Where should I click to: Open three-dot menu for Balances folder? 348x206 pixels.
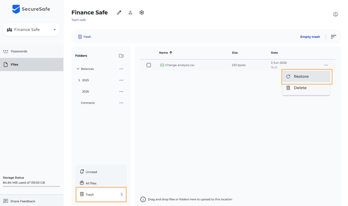121,69
